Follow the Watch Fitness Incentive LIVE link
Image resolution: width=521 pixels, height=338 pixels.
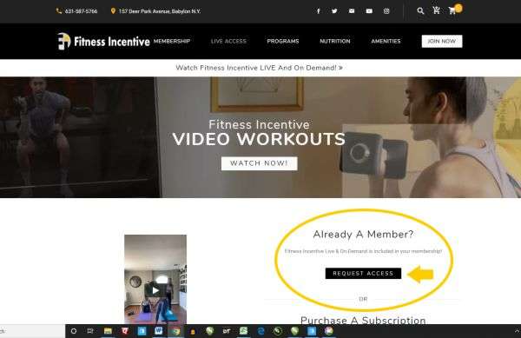tap(259, 68)
